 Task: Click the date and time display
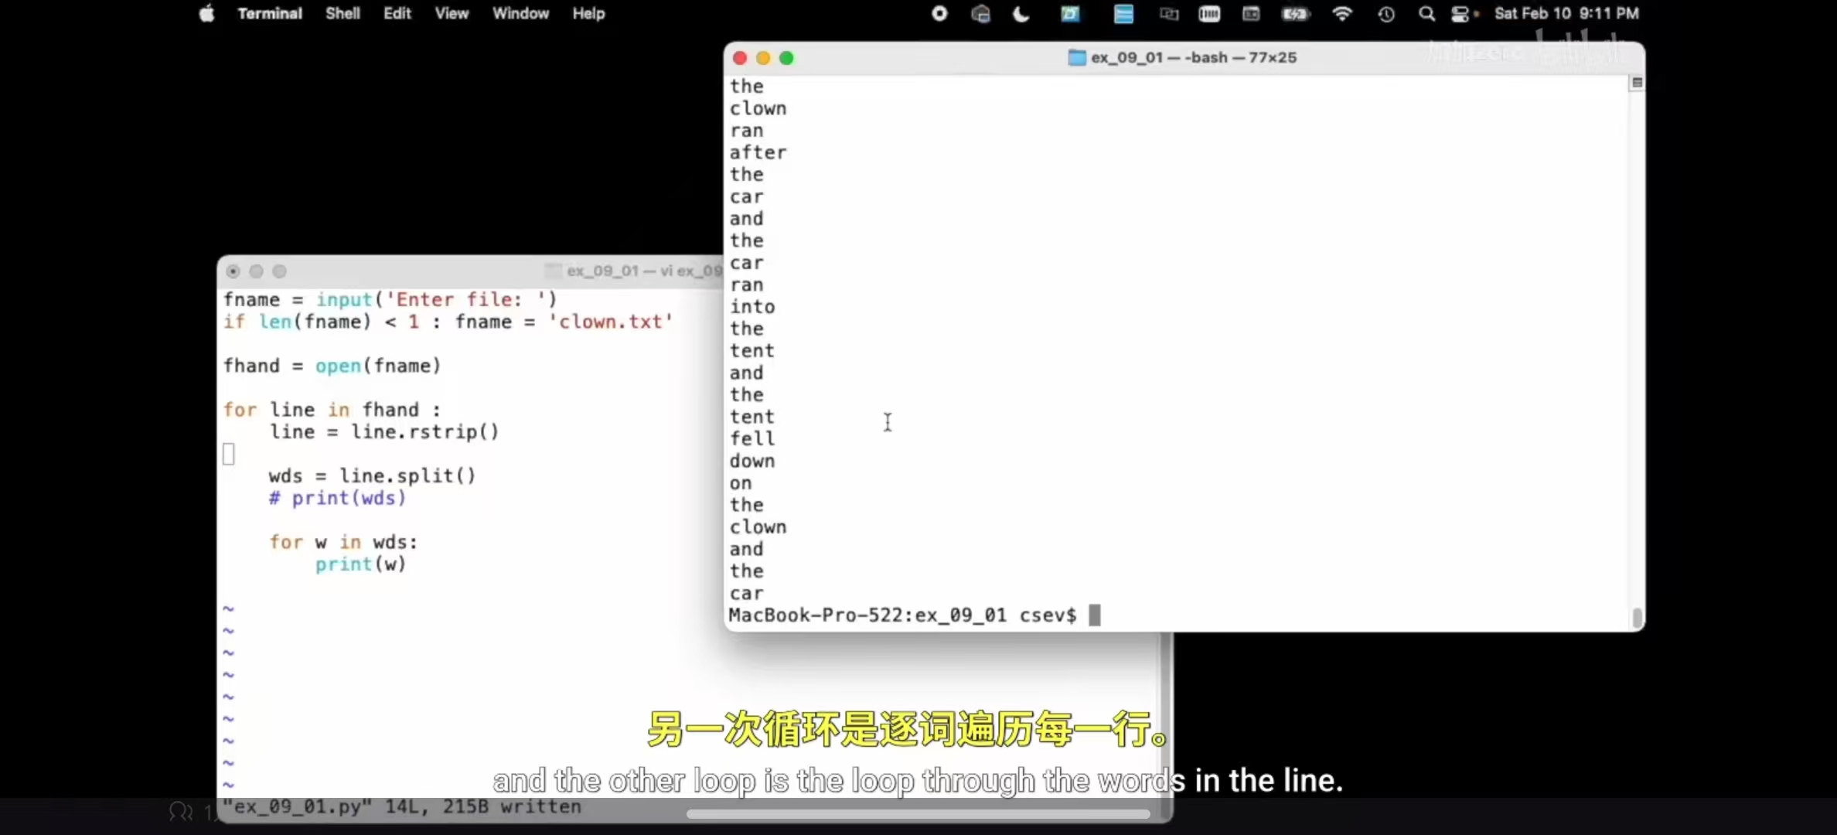tap(1566, 14)
